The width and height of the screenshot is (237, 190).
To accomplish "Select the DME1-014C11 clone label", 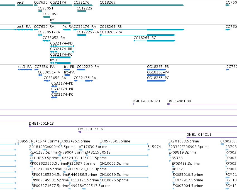I will [x=199, y=135].
